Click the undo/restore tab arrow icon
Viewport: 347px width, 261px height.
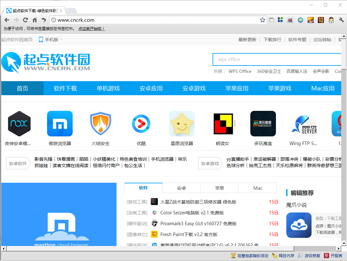(x=44, y=20)
